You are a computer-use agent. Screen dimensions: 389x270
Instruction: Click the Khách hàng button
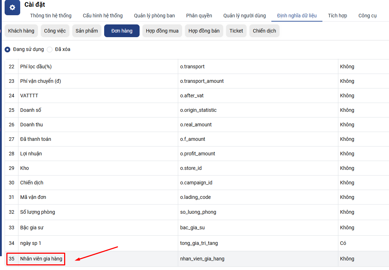[x=21, y=31]
